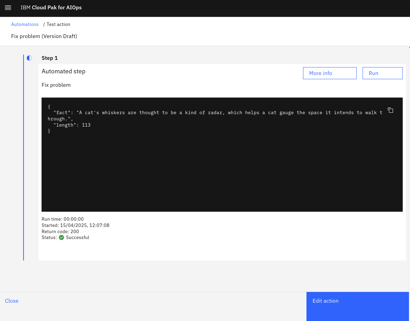Click the Started: 15/04/2025 timestamp

tap(75, 225)
